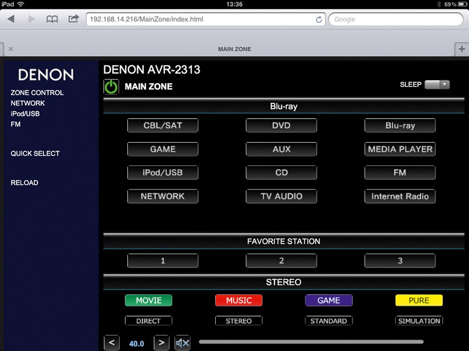The height and width of the screenshot is (351, 469).
Task: Open NETWORK in the left sidebar
Action: (28, 104)
